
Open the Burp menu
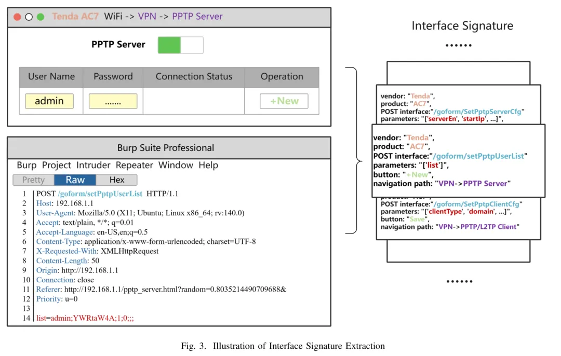(x=26, y=165)
